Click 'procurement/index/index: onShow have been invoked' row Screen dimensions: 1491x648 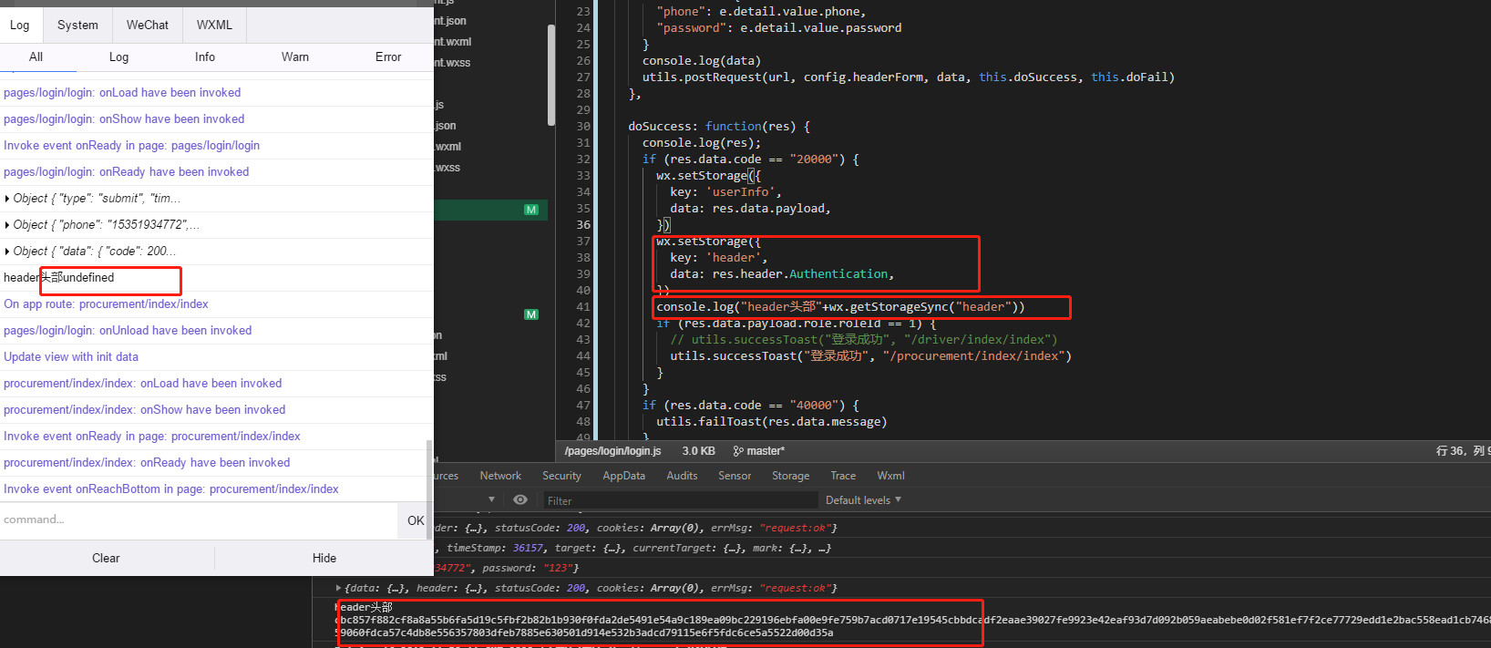coord(216,409)
